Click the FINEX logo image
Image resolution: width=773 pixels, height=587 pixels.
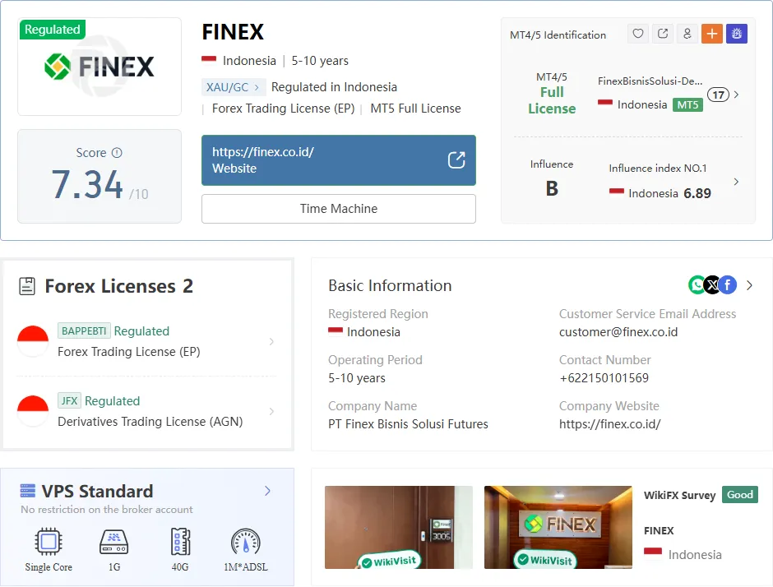pyautogui.click(x=99, y=67)
